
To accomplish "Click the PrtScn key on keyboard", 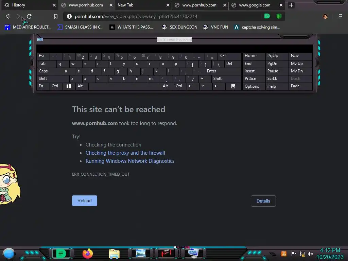I will 254,79.
